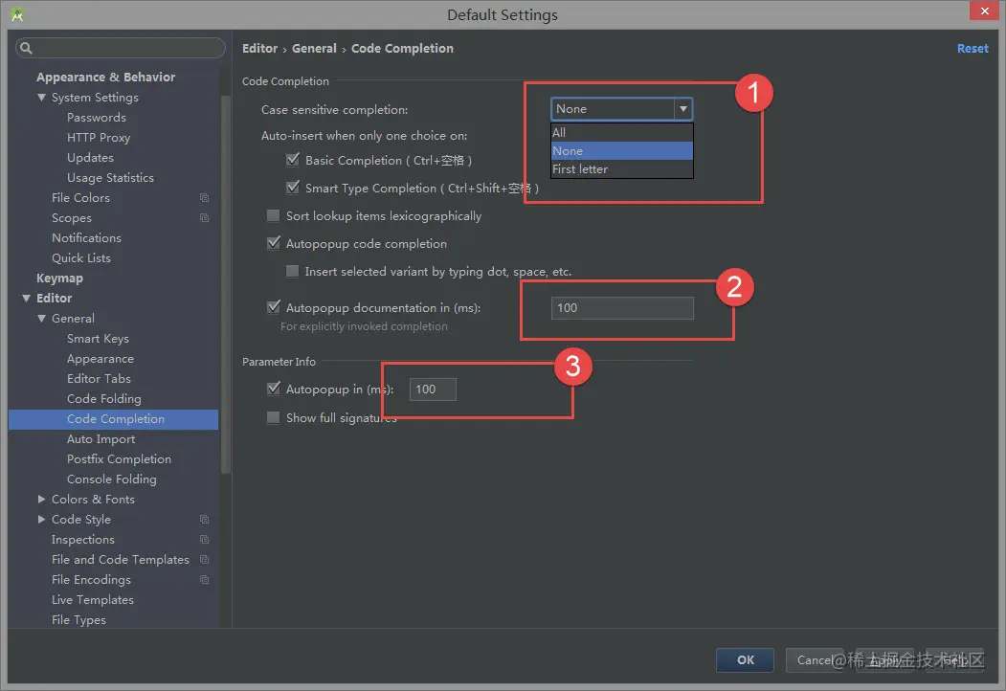Open Keymap settings

(x=59, y=279)
